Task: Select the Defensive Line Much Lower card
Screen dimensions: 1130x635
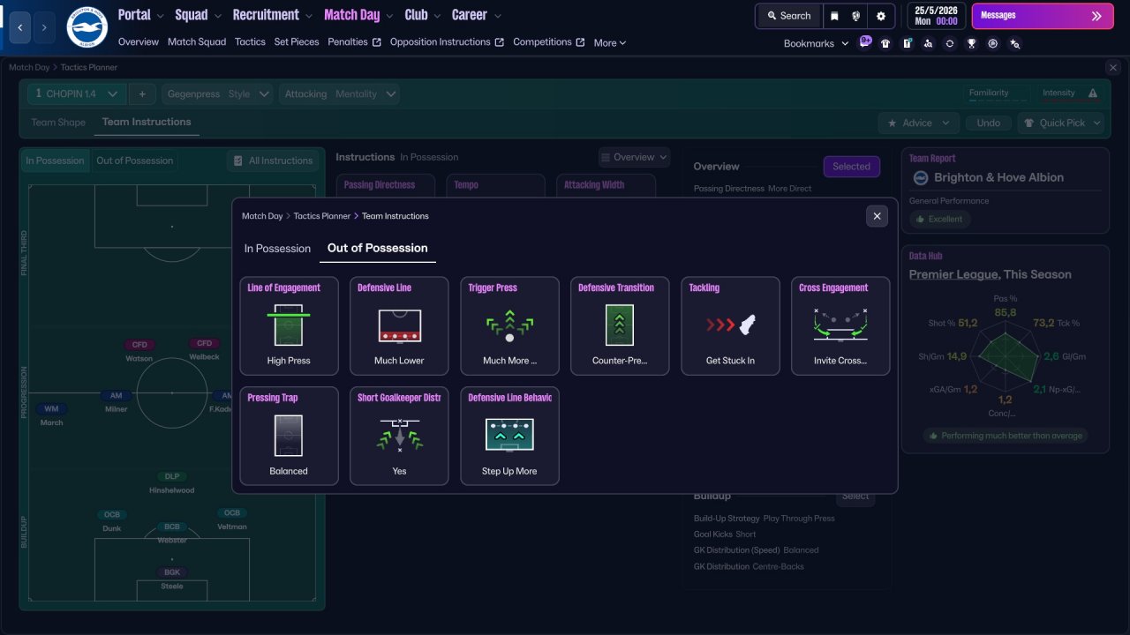Action: tap(399, 326)
